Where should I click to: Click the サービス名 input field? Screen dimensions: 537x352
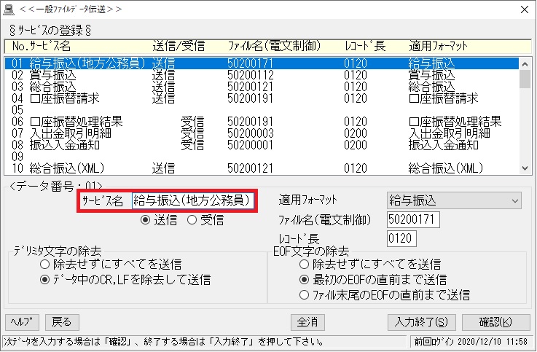(x=193, y=200)
